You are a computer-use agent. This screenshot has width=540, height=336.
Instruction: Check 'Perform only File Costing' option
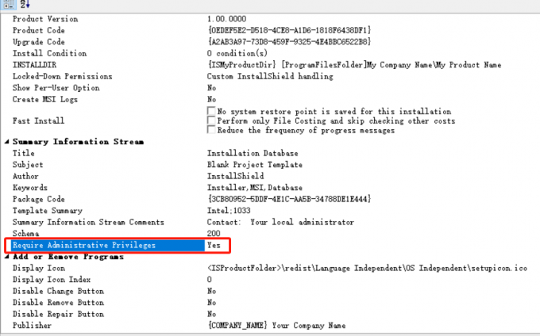(211, 121)
